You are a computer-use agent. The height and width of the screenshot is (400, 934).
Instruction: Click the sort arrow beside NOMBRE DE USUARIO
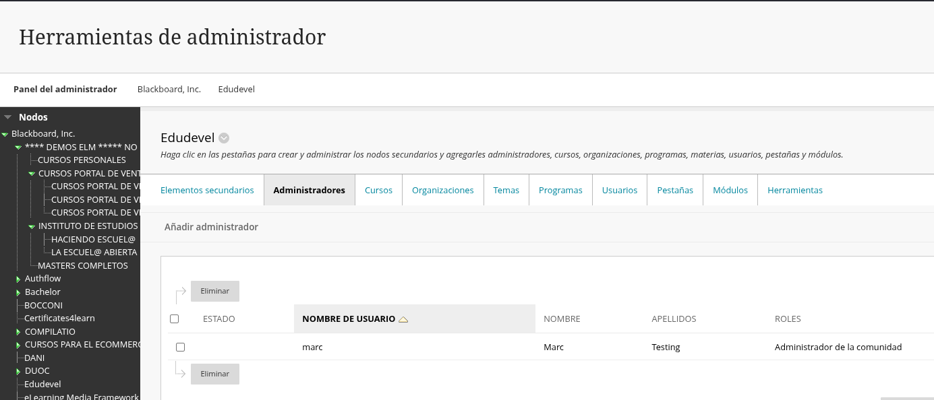tap(403, 319)
